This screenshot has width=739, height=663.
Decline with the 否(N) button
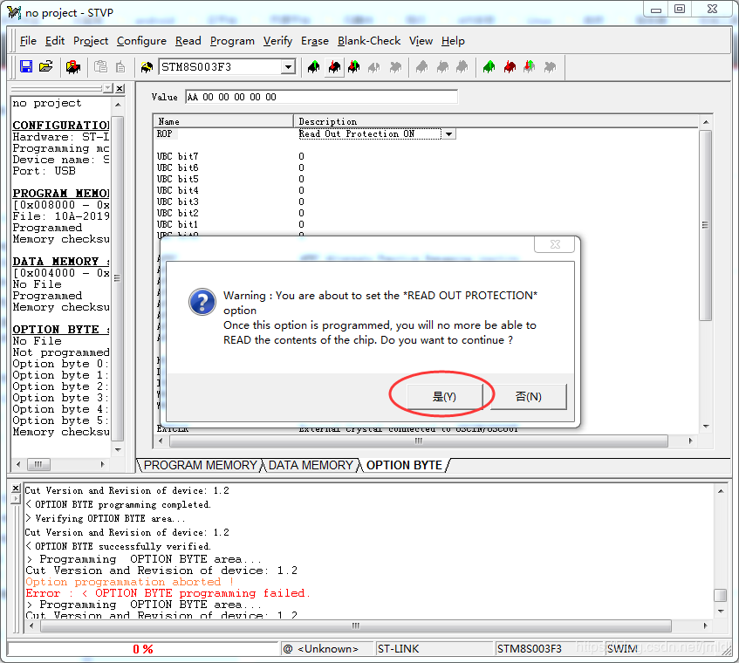pyautogui.click(x=529, y=396)
